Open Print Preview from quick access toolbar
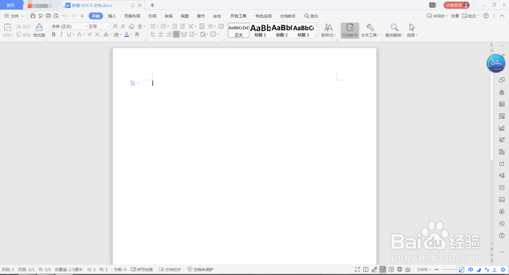Viewport: 509px width, 275px height. pyautogui.click(x=56, y=16)
